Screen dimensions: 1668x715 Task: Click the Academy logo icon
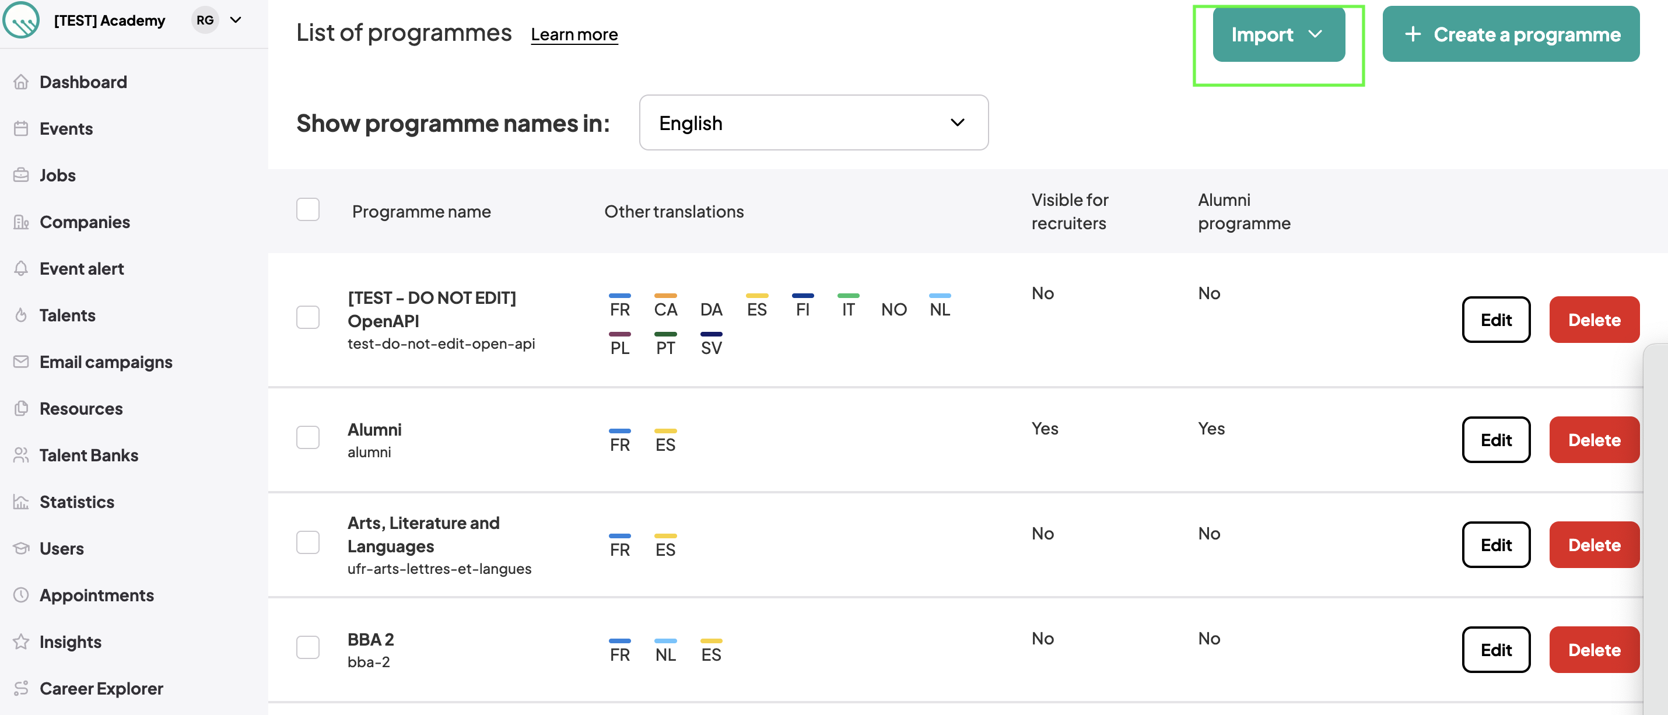coord(22,19)
